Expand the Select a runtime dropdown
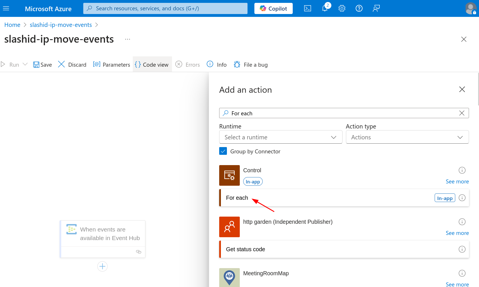Viewport: 479px width, 287px height. point(280,137)
